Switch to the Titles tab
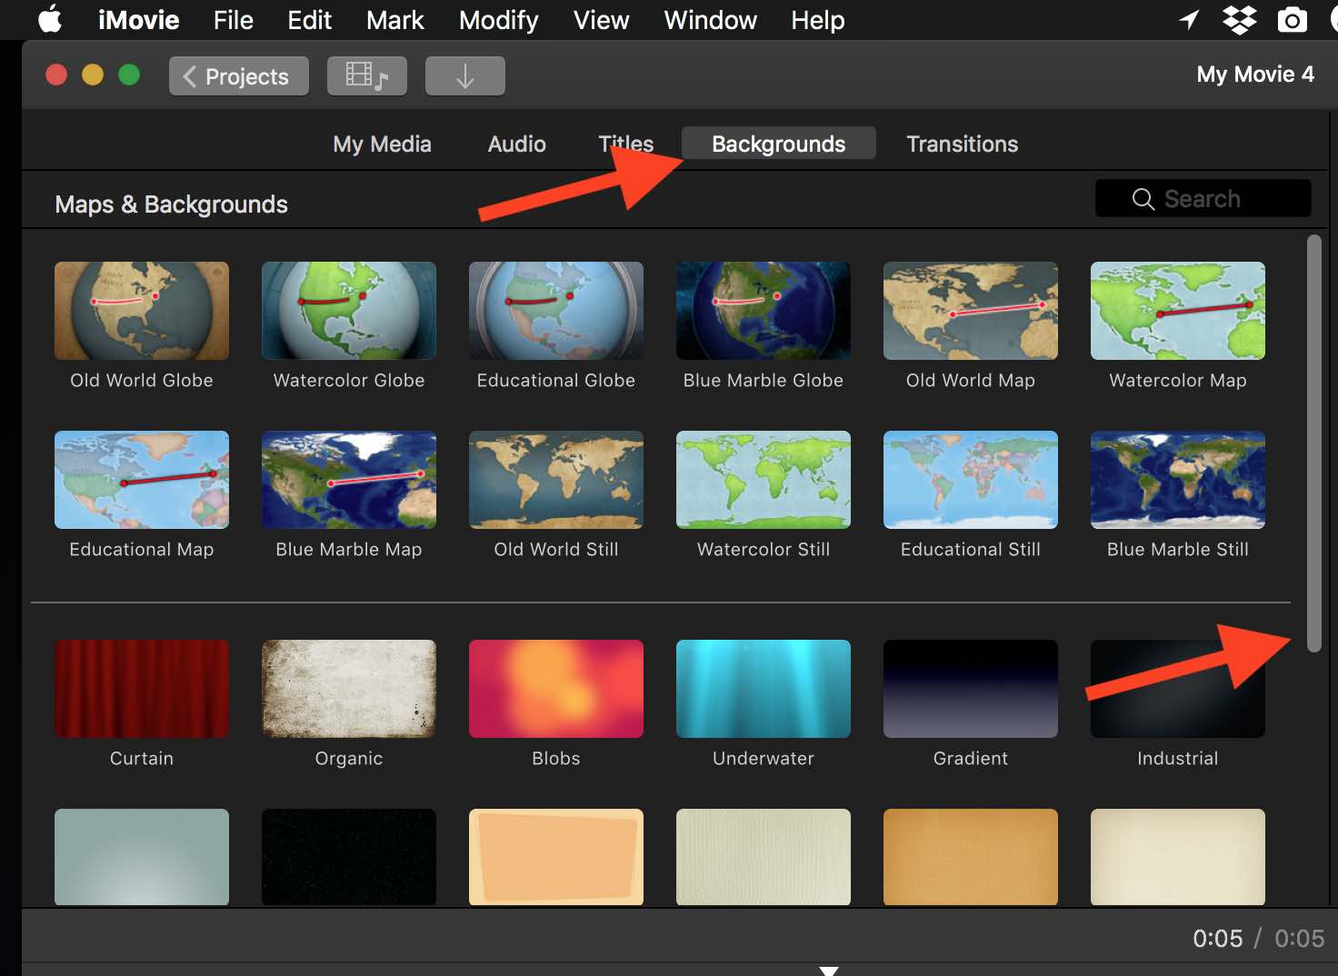Image resolution: width=1338 pixels, height=976 pixels. pos(625,144)
